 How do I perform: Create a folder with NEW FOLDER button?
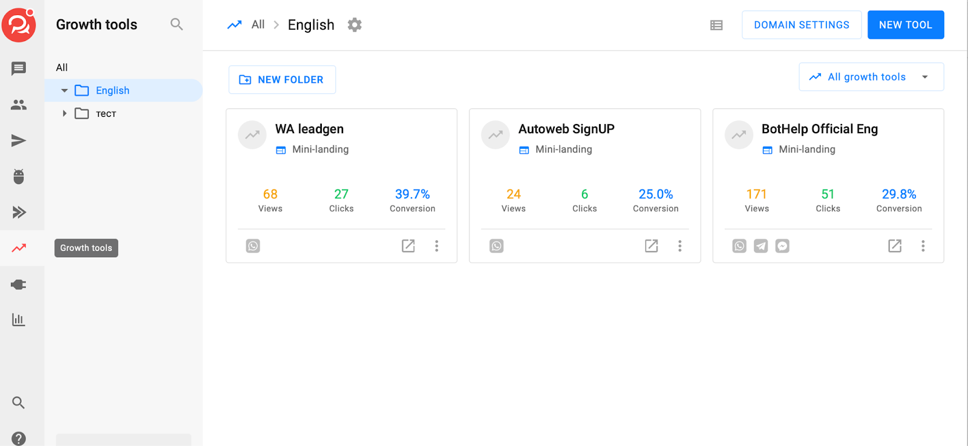pyautogui.click(x=282, y=80)
